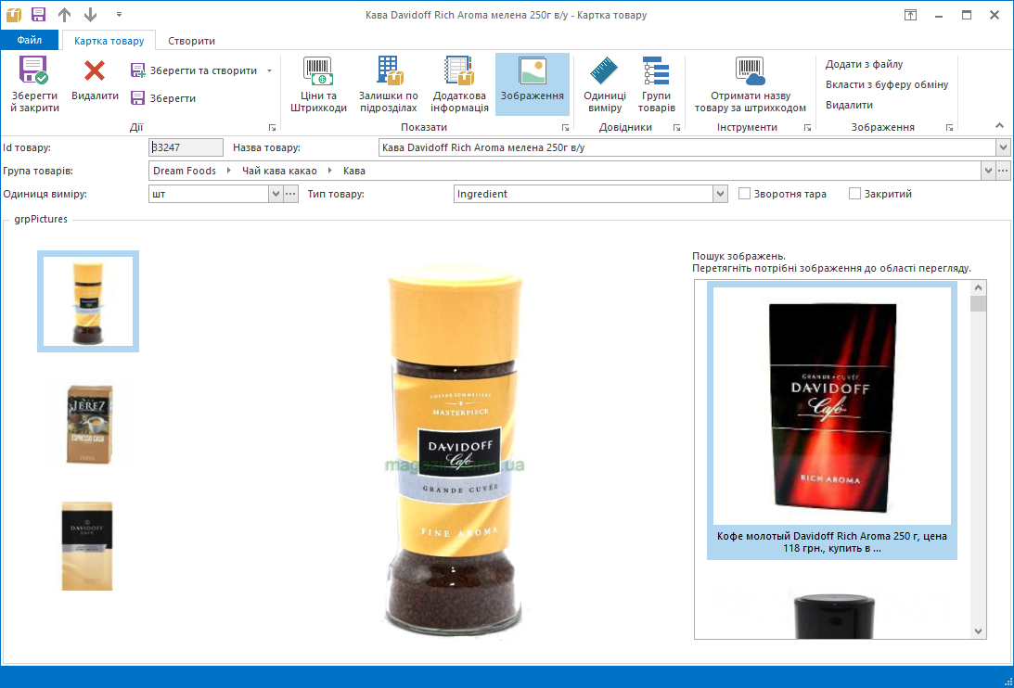
Task: Switch to the Картка товару tab
Action: coord(109,41)
